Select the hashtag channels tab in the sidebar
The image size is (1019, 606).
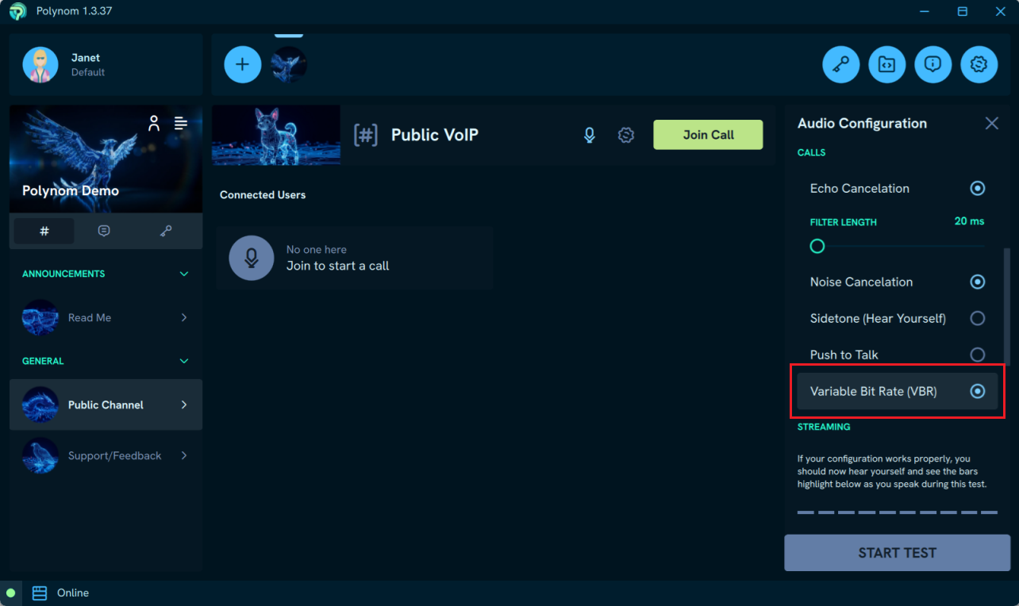(44, 231)
